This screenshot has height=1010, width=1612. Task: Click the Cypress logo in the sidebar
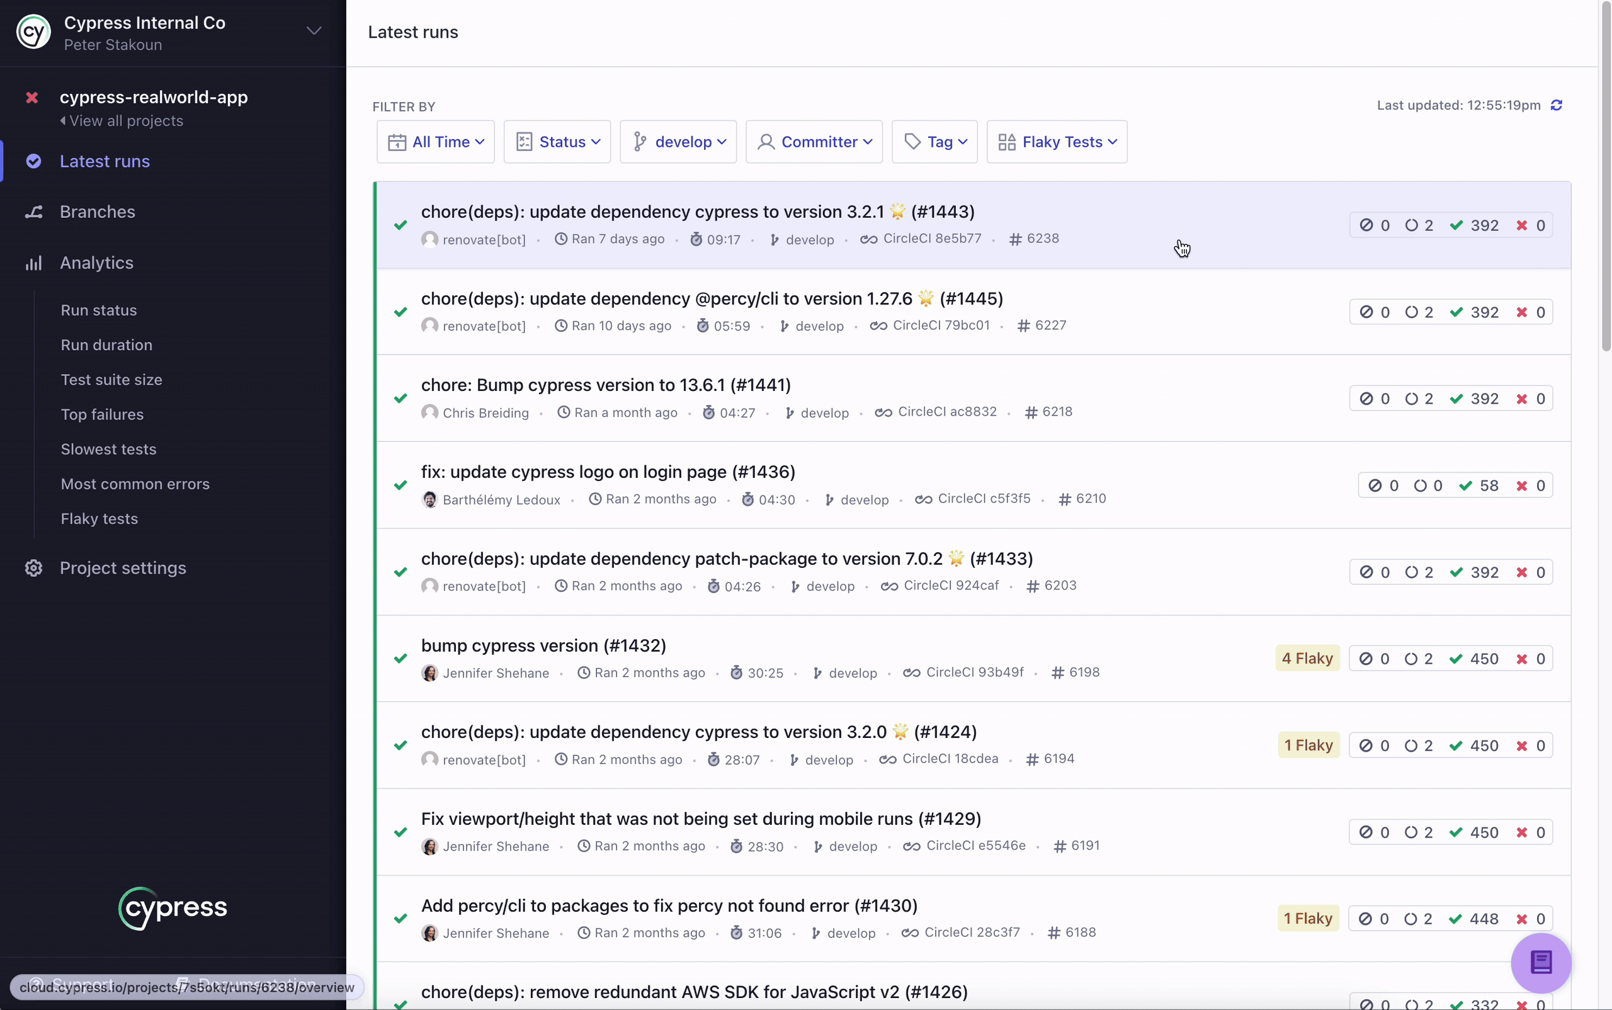tap(172, 909)
